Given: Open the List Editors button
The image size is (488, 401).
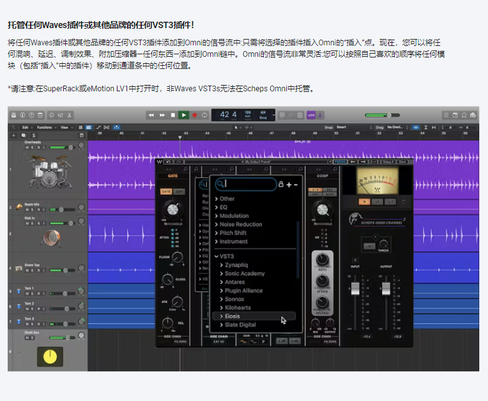Looking at the screenshot, I should click(446, 115).
